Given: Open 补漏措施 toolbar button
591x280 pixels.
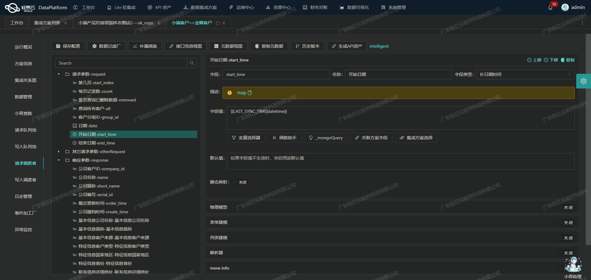Looking at the screenshot, I should [145, 46].
